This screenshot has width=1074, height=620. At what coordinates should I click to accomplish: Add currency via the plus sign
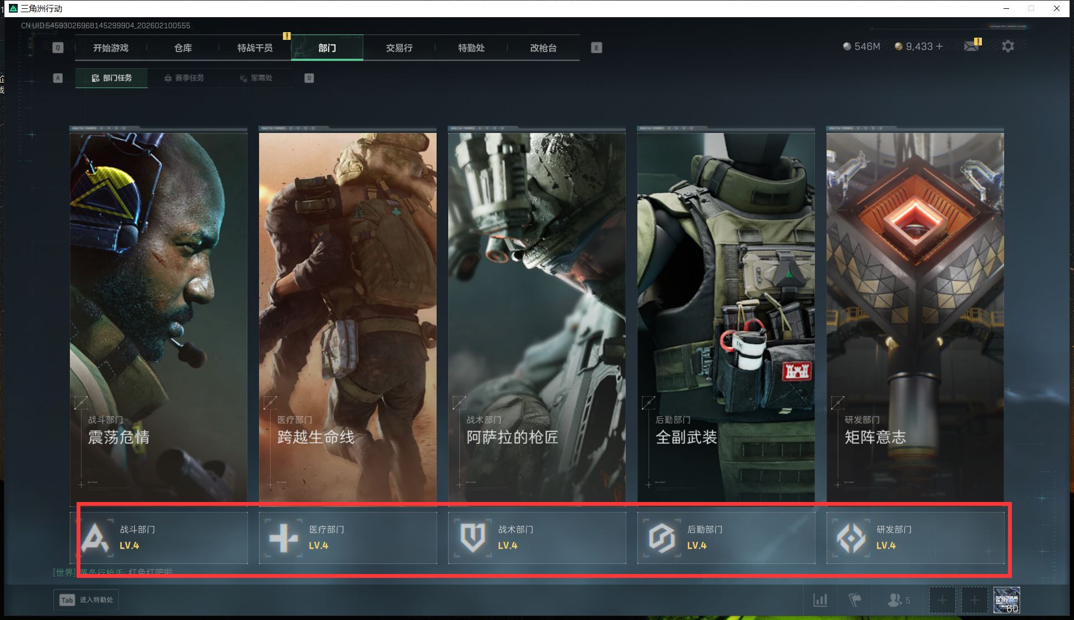click(940, 47)
